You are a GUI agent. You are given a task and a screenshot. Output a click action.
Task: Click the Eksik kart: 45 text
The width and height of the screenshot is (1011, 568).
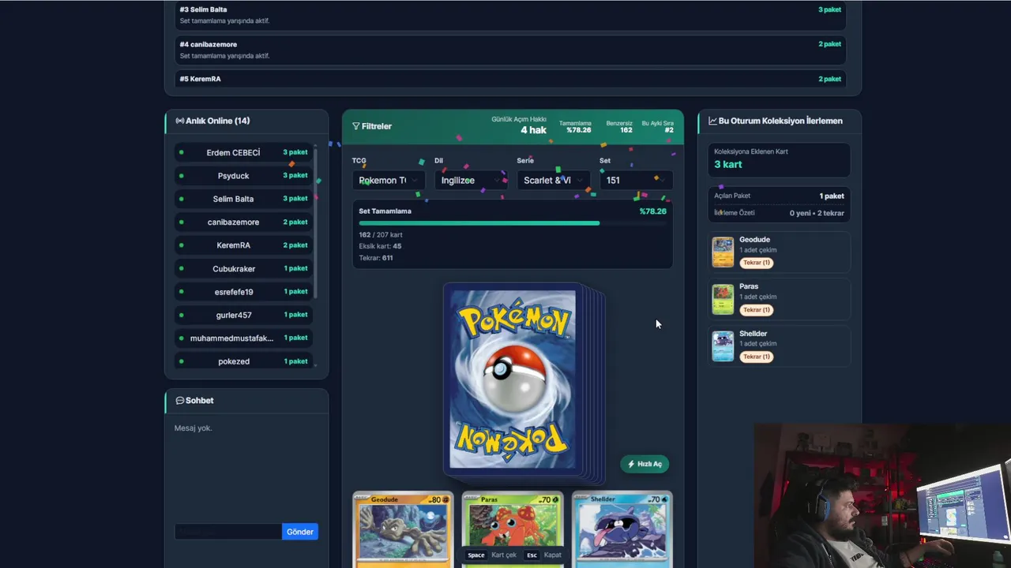tap(380, 246)
